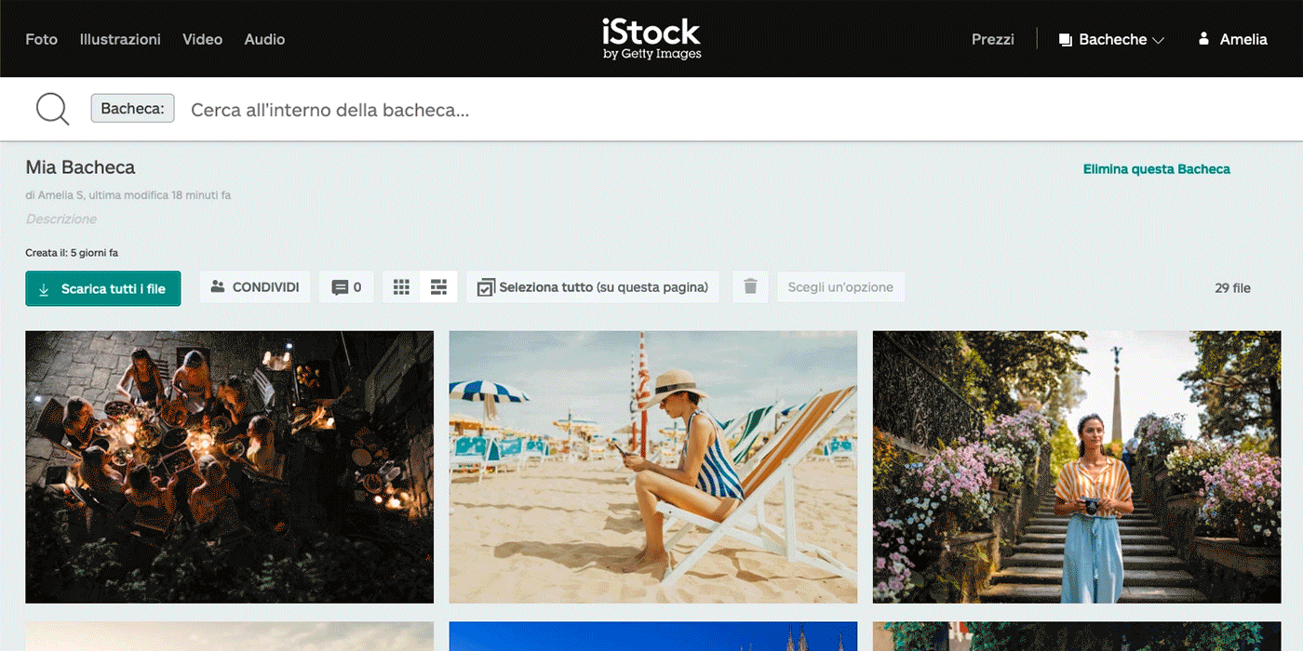Click the Bacheche boards icon
The width and height of the screenshot is (1303, 651).
[1066, 40]
